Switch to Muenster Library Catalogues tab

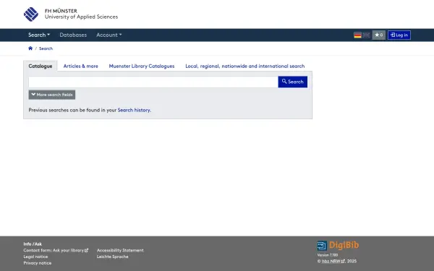tap(142, 66)
